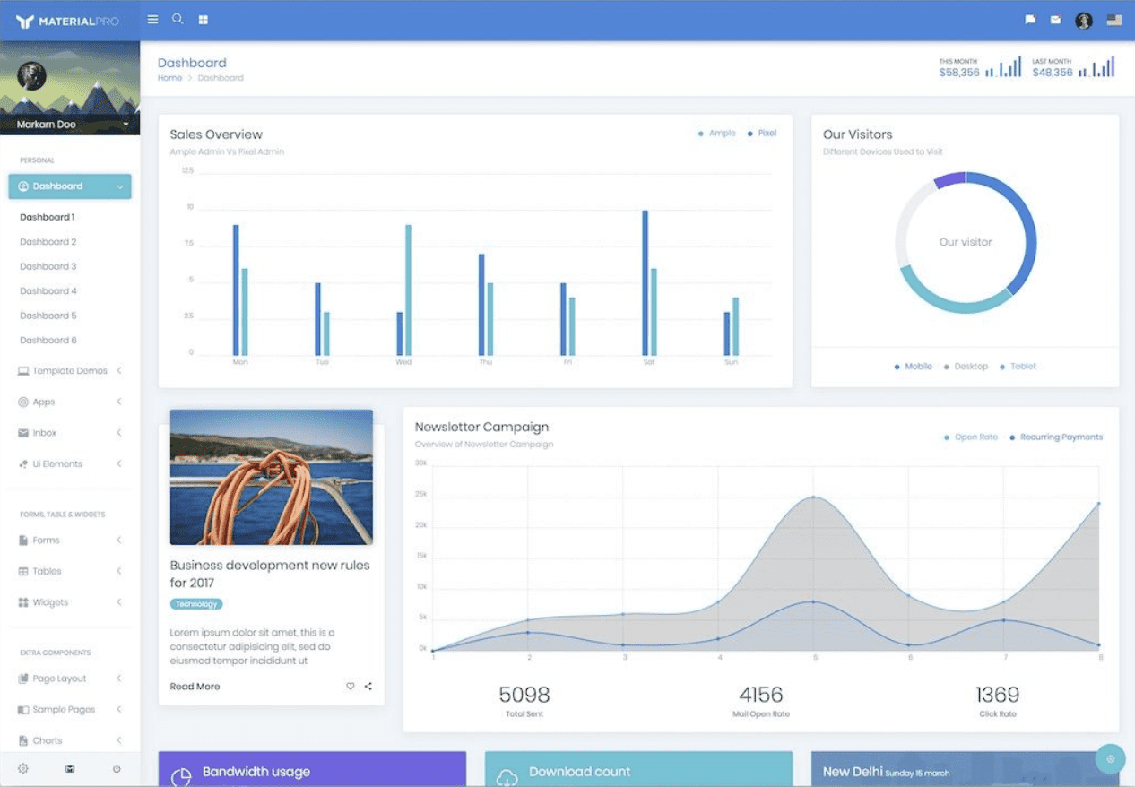
Task: Open messages via the envelope icon
Action: (x=1056, y=19)
